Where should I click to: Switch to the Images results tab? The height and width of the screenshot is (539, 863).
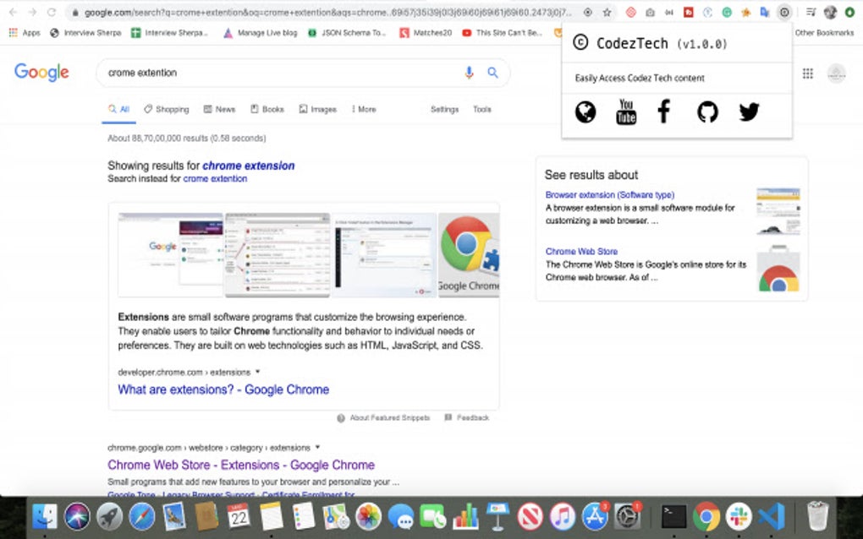tap(317, 109)
